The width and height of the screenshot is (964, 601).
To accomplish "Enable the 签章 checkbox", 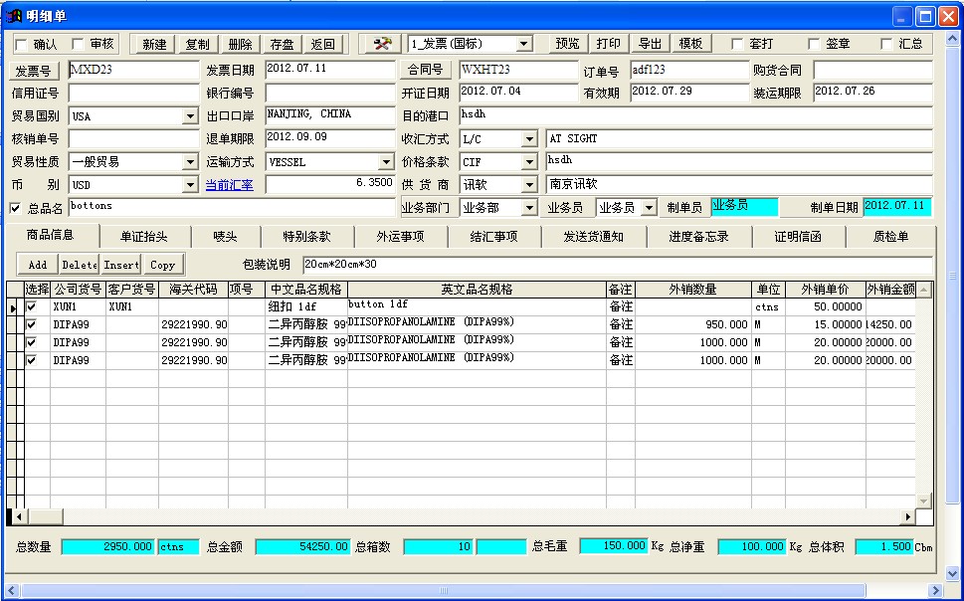I will pyautogui.click(x=814, y=44).
